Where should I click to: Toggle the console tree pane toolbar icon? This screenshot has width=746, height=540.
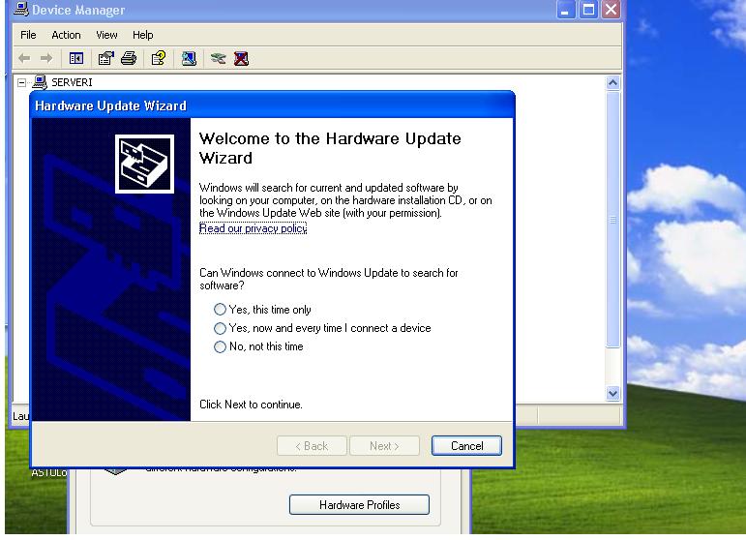click(76, 58)
